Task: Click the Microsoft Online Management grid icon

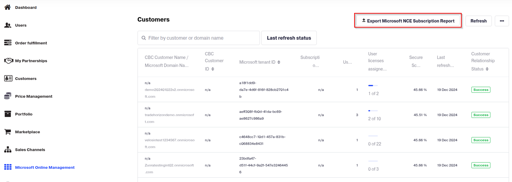Action: (8, 167)
